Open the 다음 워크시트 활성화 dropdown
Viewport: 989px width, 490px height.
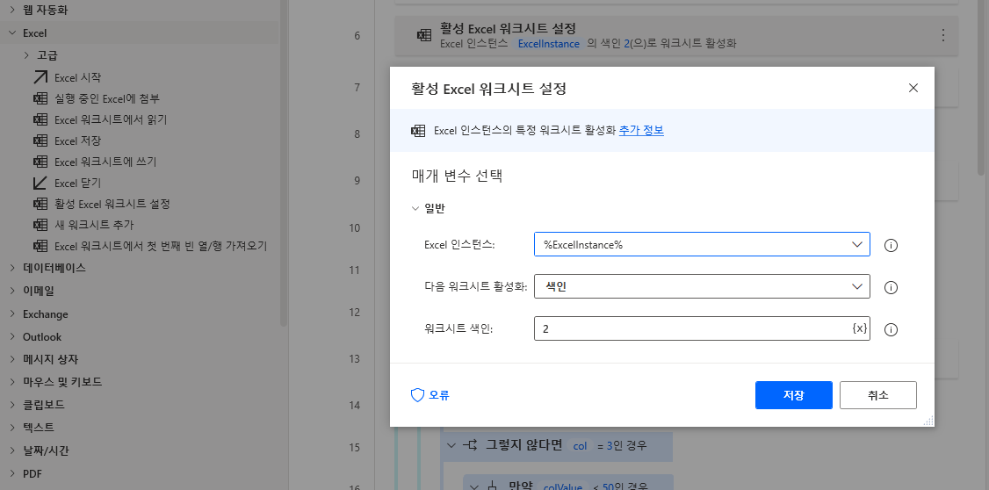coord(856,286)
